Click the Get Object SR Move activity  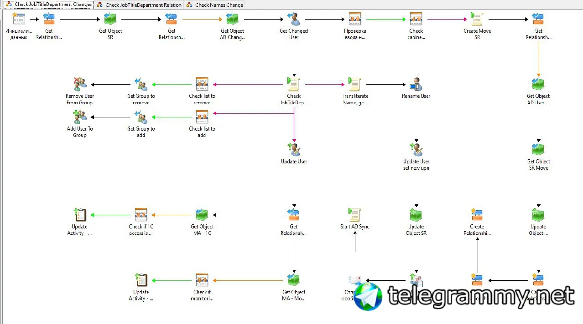tap(539, 157)
